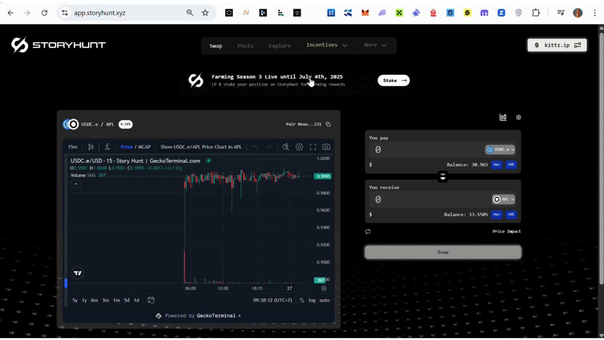Expand the blue side handle on chart
This screenshot has width=604, height=340.
(x=66, y=283)
